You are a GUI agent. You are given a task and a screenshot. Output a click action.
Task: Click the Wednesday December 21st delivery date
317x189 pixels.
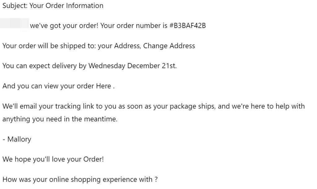point(132,66)
